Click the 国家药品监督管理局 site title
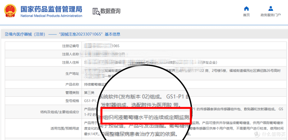This screenshot has width=288, height=140. click(x=51, y=9)
